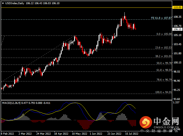
Task: Select the 103.45 price axis value
Action: point(177,44)
